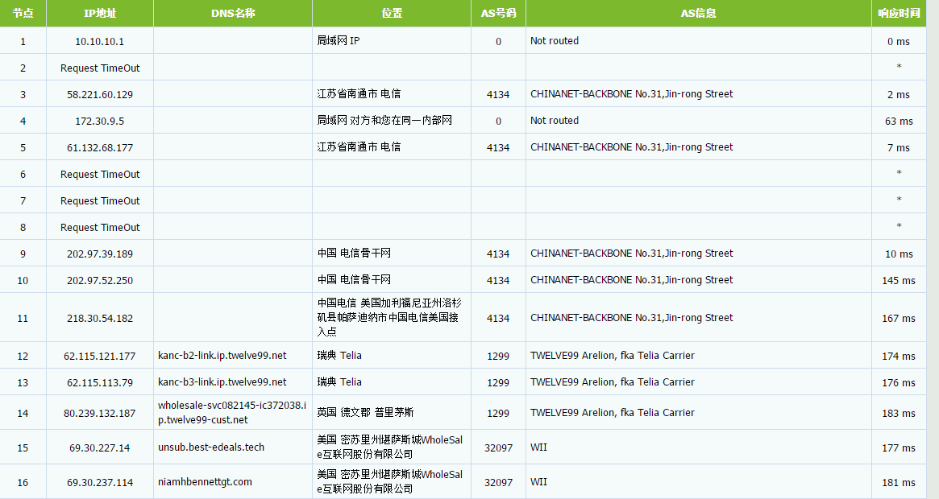The width and height of the screenshot is (939, 499).
Task: Select IP address 10.10.10.1
Action: click(x=99, y=41)
